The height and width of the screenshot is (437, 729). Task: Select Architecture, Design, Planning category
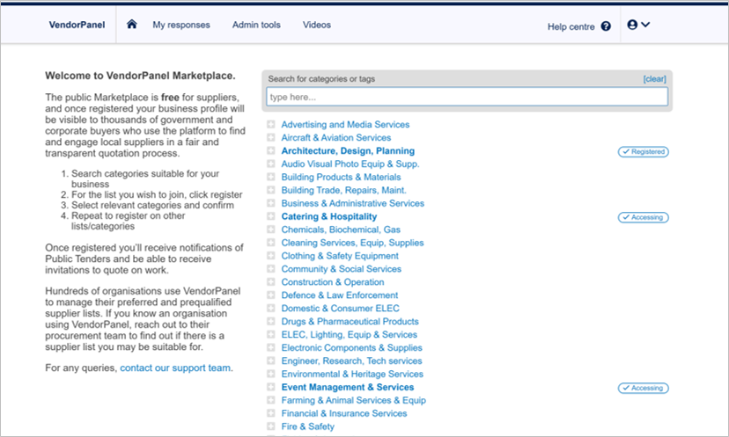point(348,151)
